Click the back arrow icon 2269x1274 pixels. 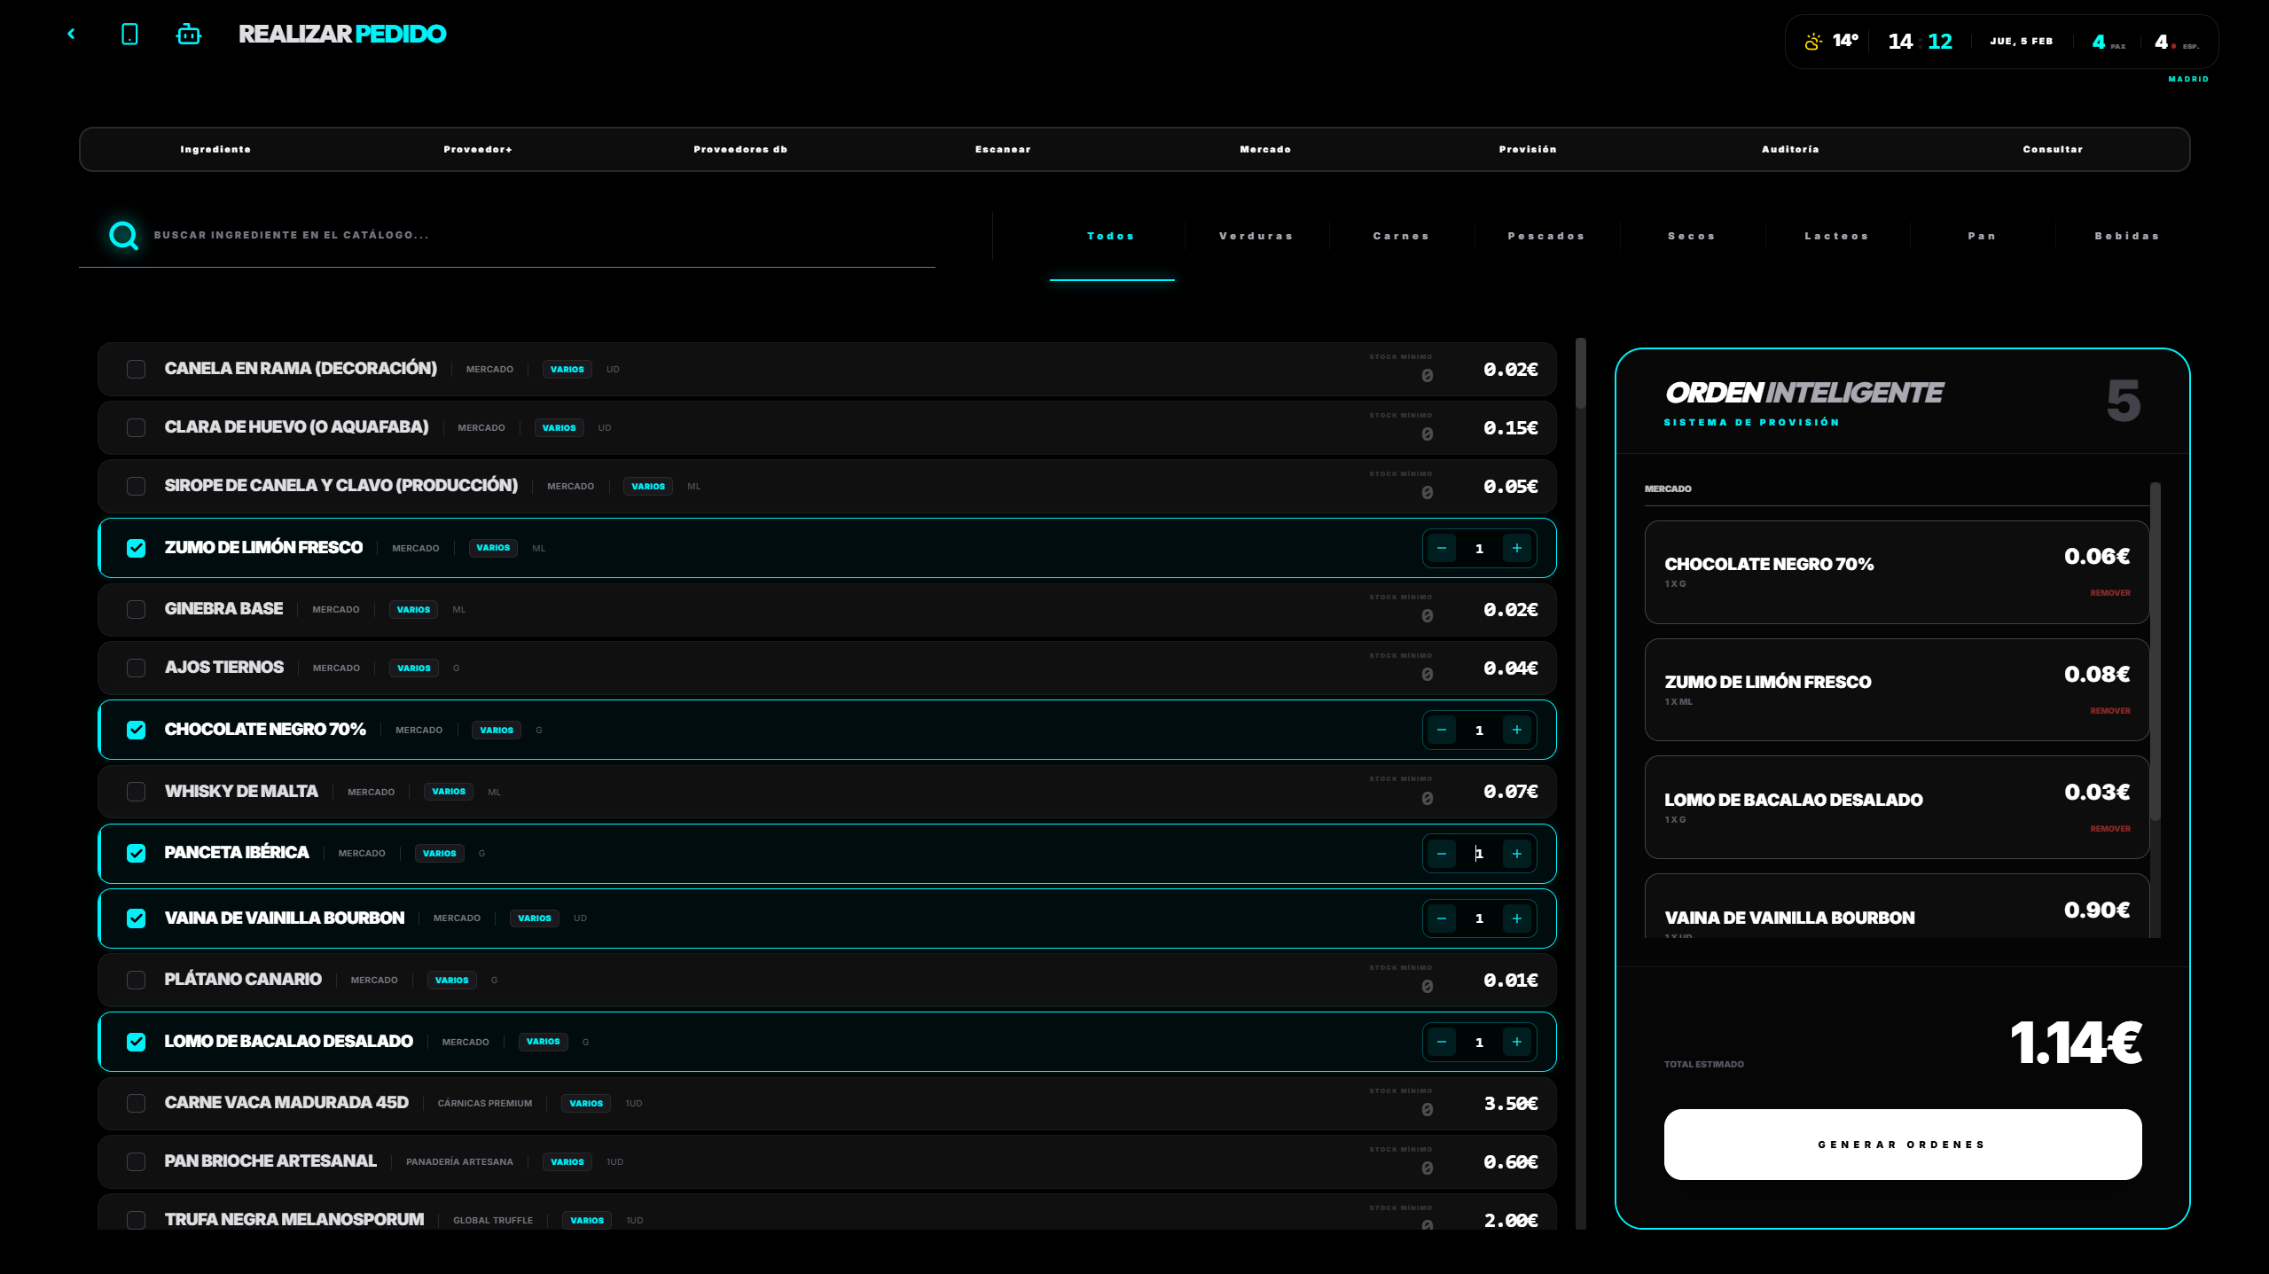click(71, 33)
